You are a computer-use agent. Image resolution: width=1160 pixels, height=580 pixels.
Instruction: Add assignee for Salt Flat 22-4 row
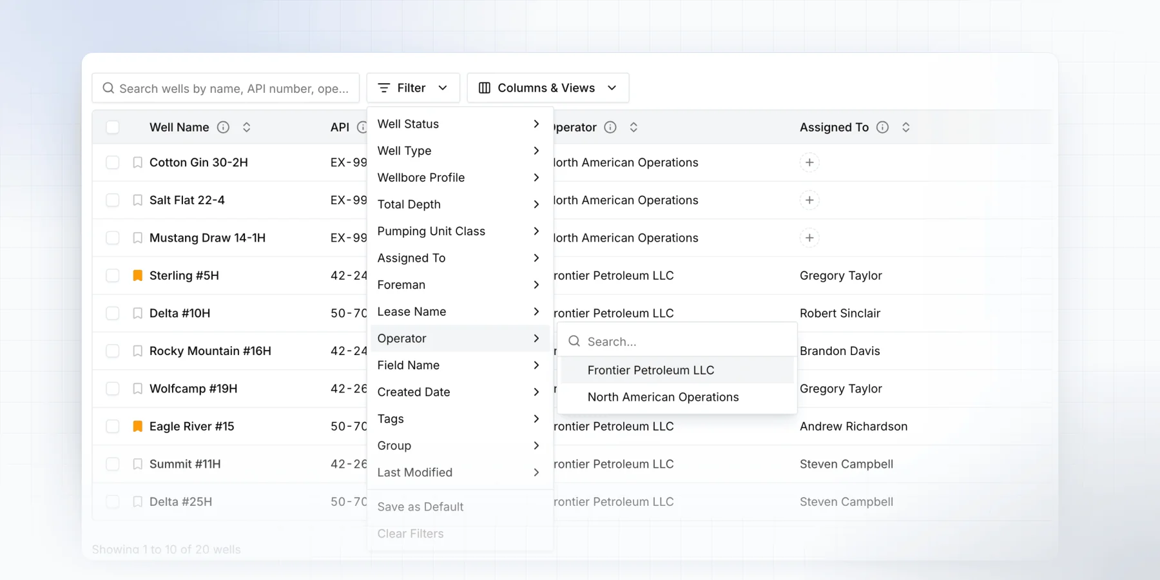pos(809,200)
